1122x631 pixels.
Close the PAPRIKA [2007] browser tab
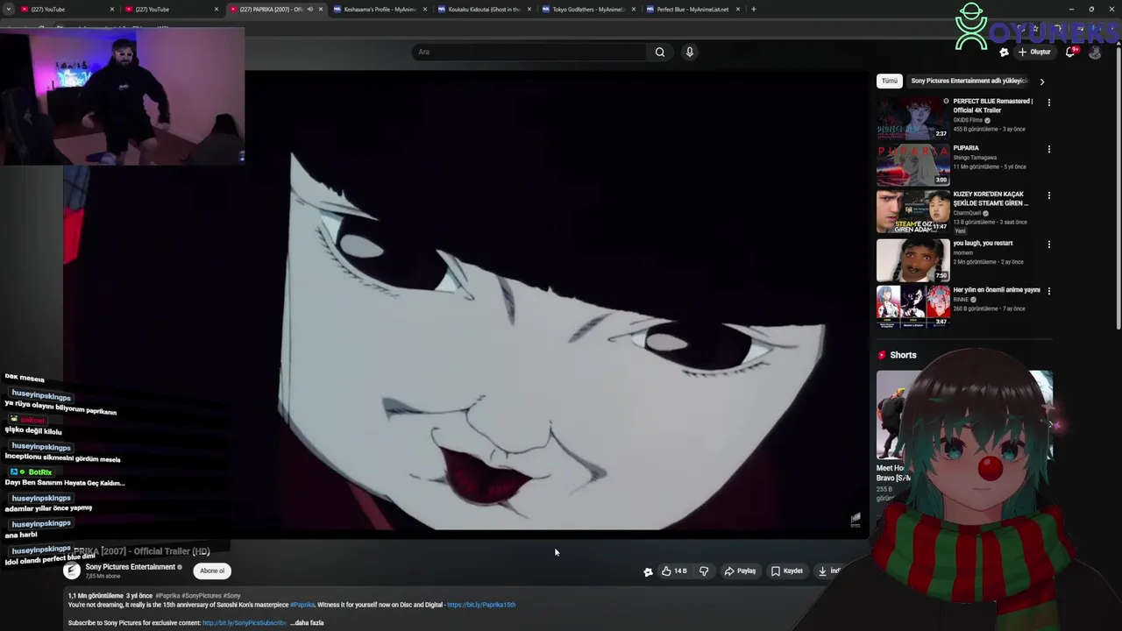tap(321, 9)
